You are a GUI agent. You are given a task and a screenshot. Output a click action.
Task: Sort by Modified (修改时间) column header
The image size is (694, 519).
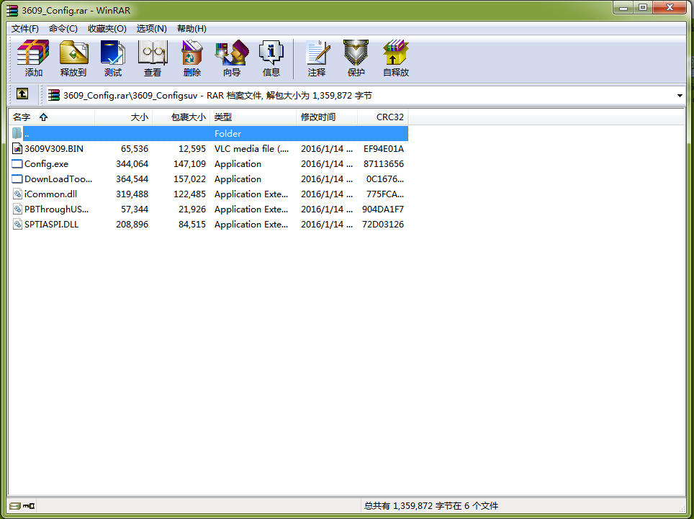(x=327, y=117)
